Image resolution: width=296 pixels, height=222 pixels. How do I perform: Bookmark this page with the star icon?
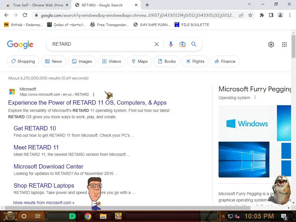pyautogui.click(x=250, y=15)
